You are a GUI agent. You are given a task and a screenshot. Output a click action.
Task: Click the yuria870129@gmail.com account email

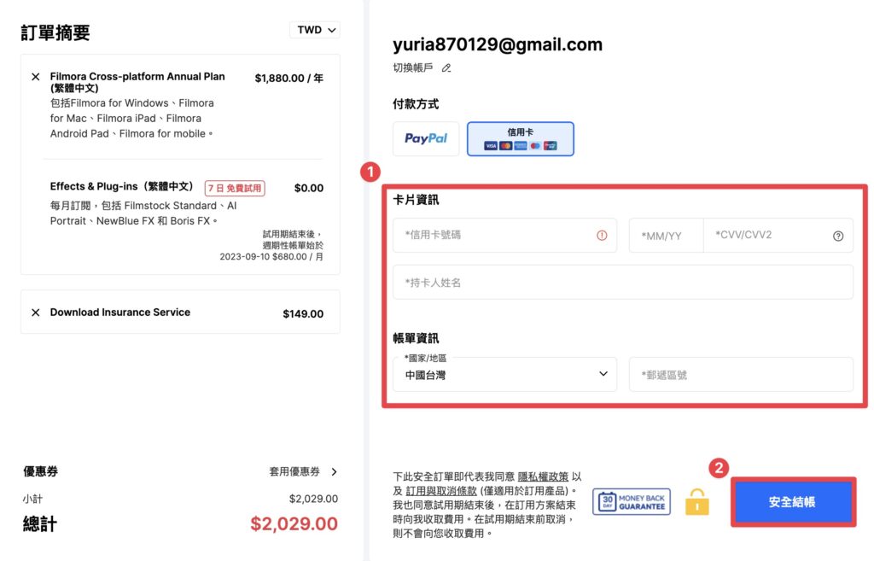(498, 44)
